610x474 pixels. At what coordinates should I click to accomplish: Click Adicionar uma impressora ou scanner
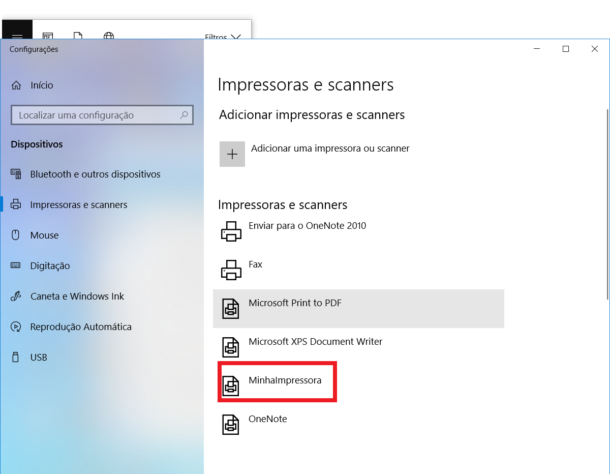(x=330, y=149)
